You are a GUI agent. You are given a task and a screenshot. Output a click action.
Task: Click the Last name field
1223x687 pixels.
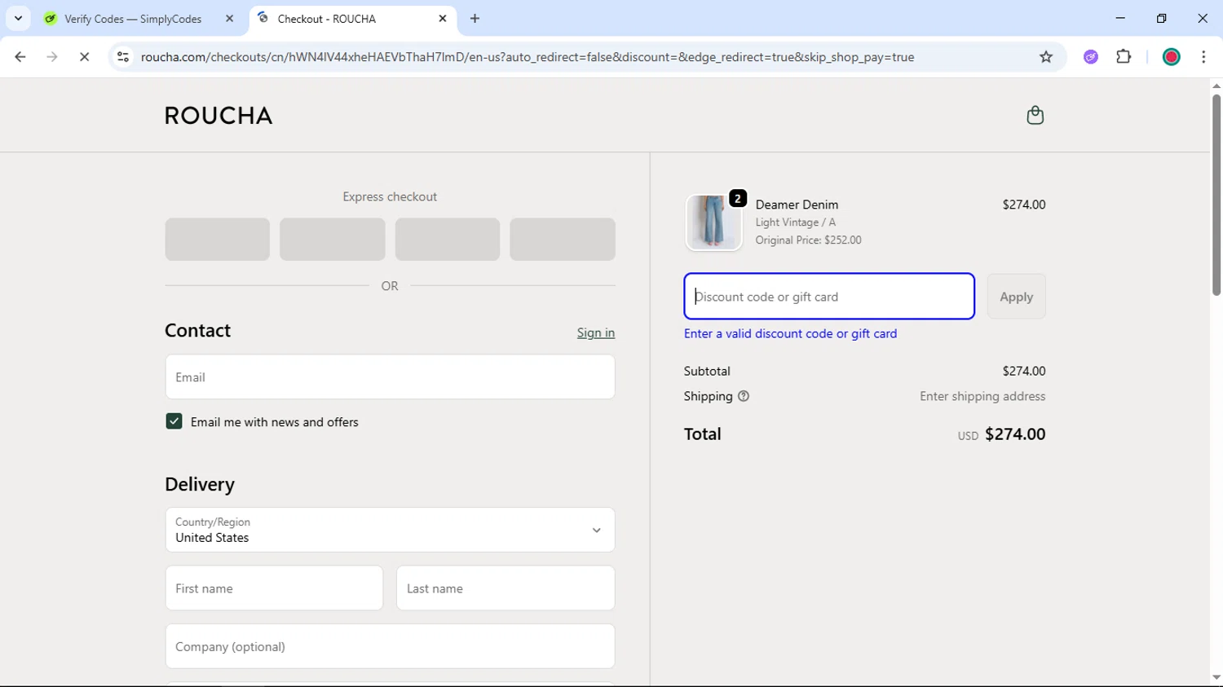[x=506, y=588]
